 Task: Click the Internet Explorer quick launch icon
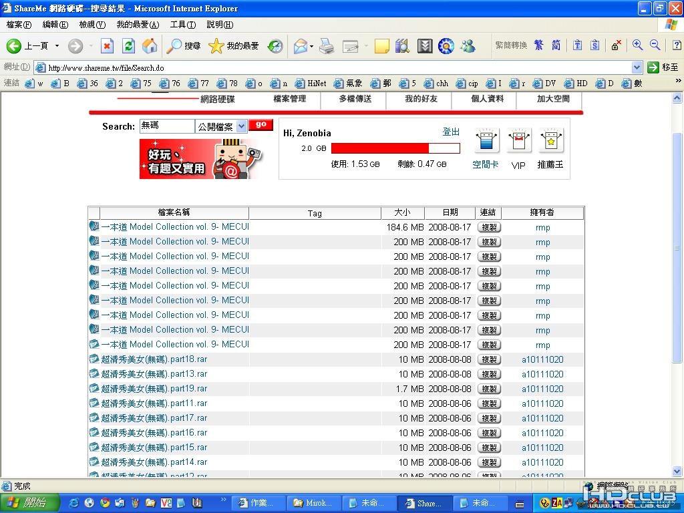pos(74,503)
